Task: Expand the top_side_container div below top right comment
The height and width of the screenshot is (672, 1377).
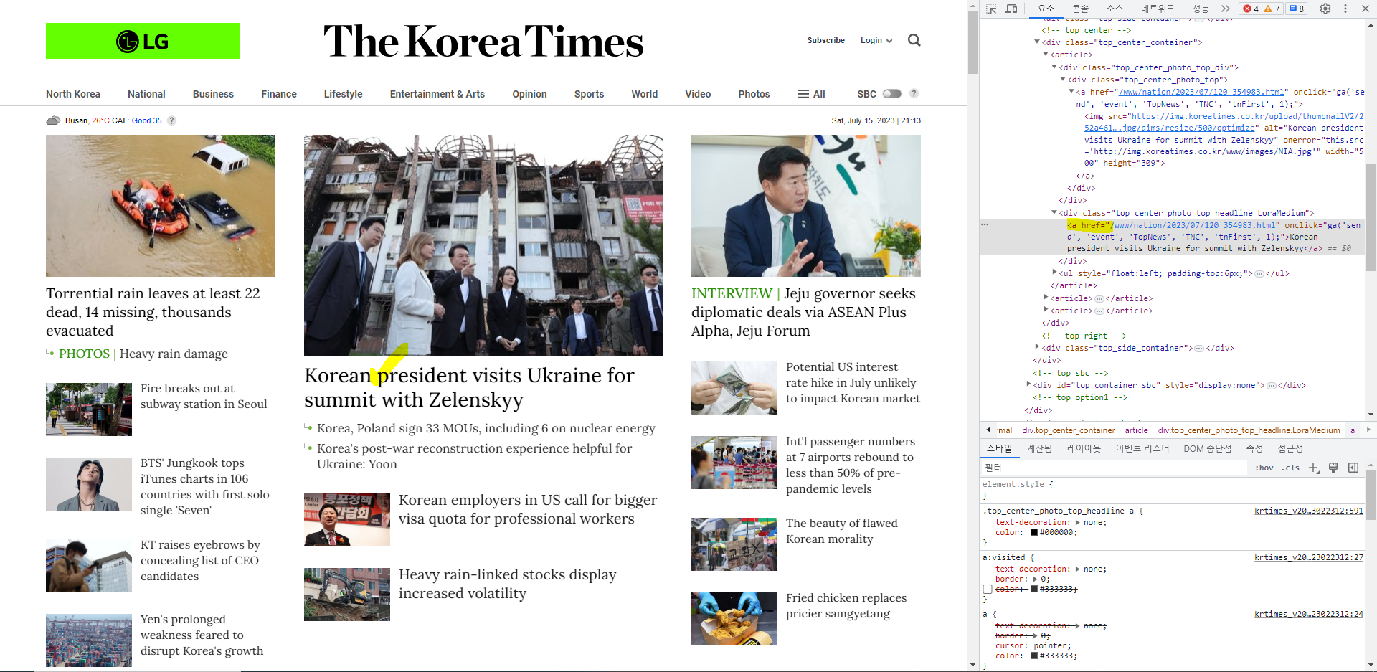Action: (1036, 348)
